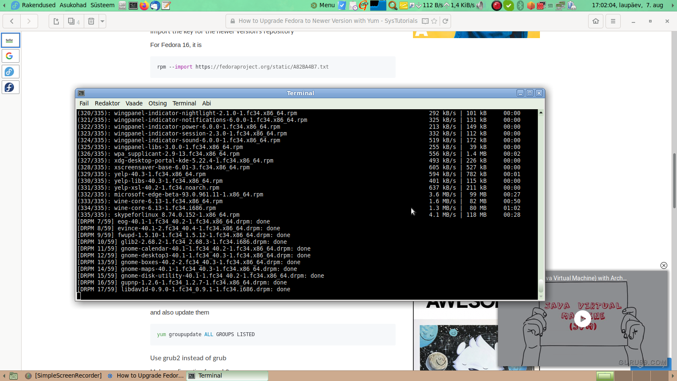Open the Rakendused applications menu
This screenshot has width=677, height=381.
point(39,5)
